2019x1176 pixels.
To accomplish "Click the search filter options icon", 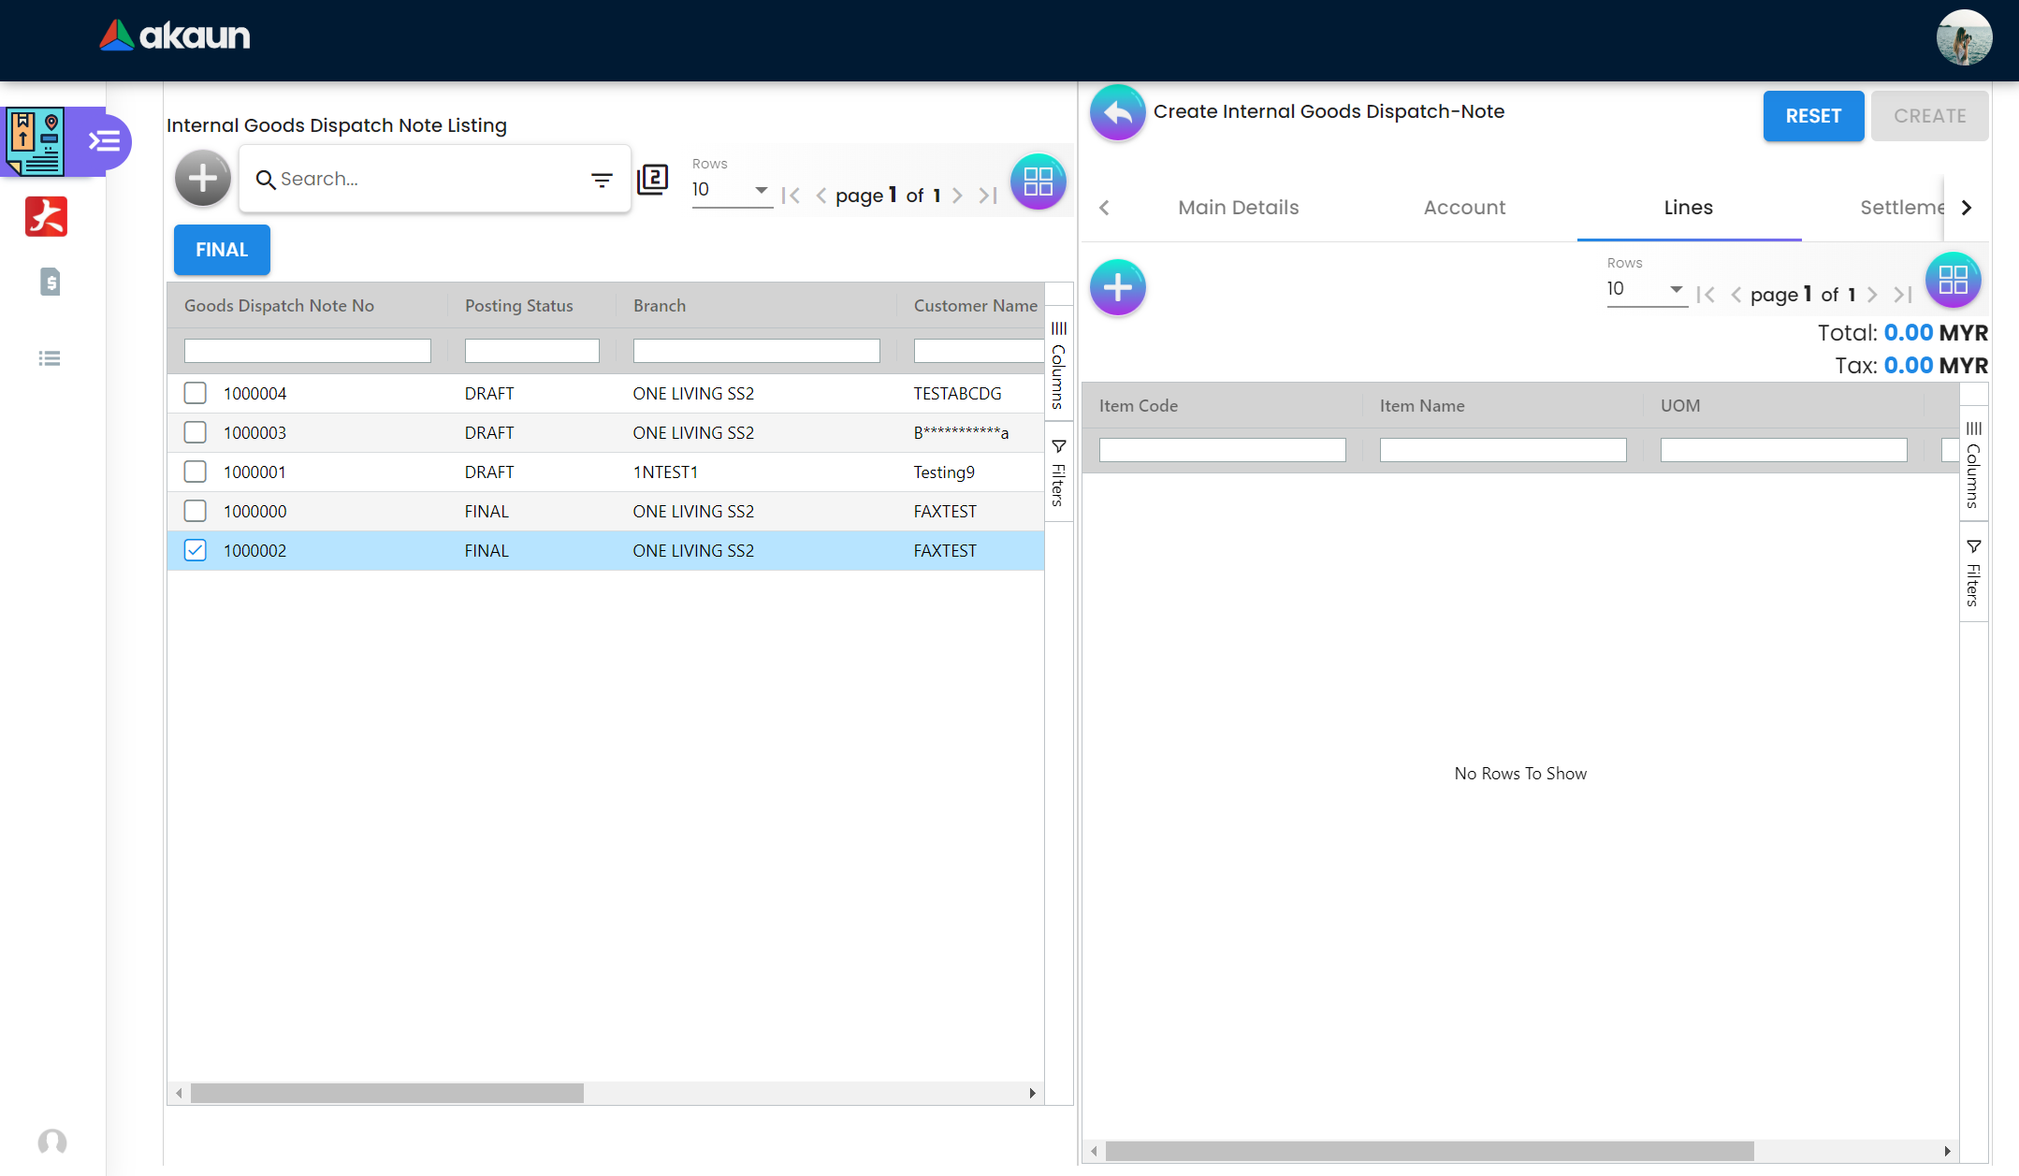I will tap(602, 180).
